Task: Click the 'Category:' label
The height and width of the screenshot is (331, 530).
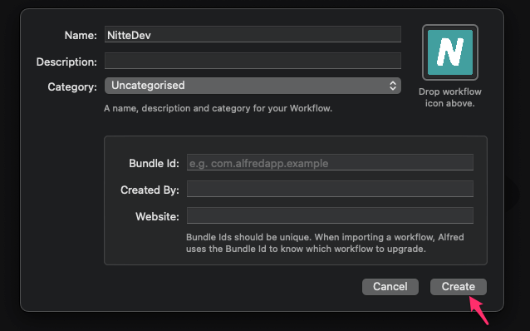Action: 72,87
